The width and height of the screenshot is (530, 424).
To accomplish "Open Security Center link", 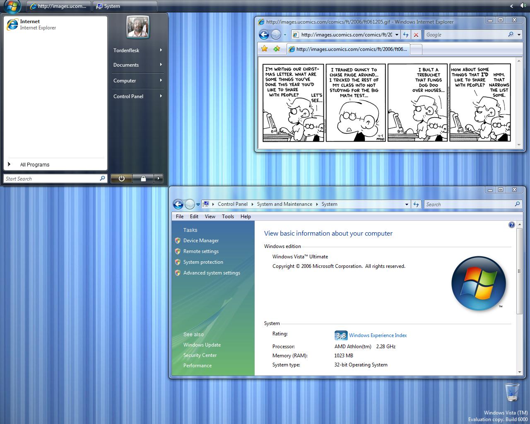I will (x=200, y=355).
